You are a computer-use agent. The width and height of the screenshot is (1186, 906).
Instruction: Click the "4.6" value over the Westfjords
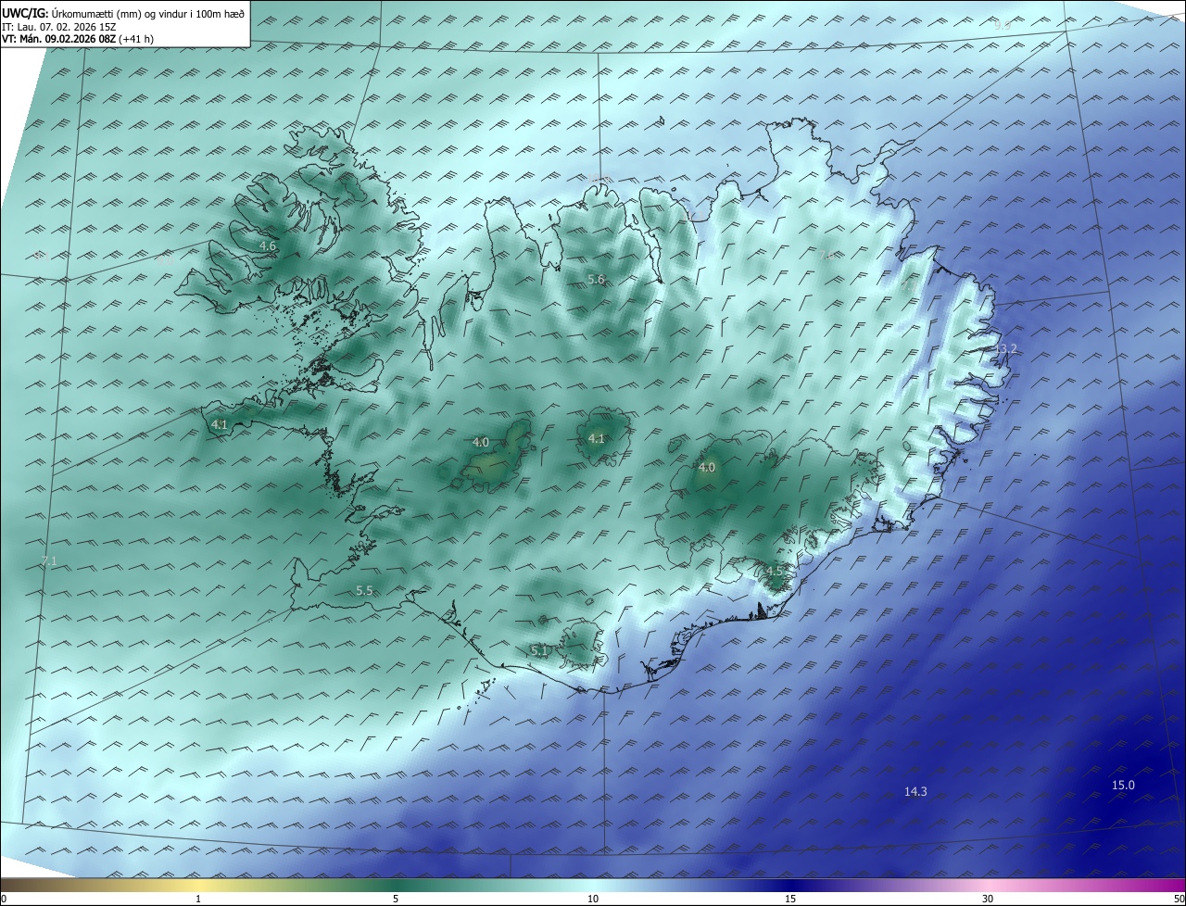(268, 246)
